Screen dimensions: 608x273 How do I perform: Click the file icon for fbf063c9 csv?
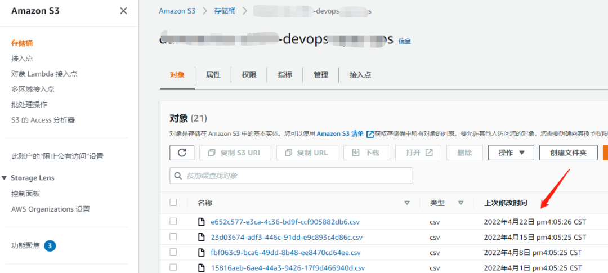[x=202, y=253]
